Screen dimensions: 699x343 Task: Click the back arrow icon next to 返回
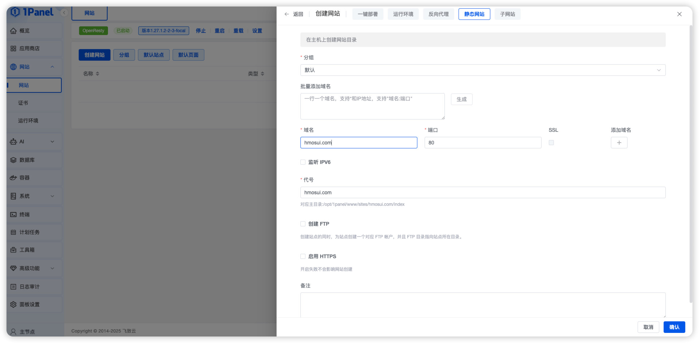click(x=287, y=14)
